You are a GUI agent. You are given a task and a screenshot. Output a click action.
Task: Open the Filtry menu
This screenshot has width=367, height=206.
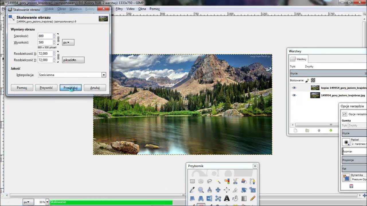click(119, 9)
